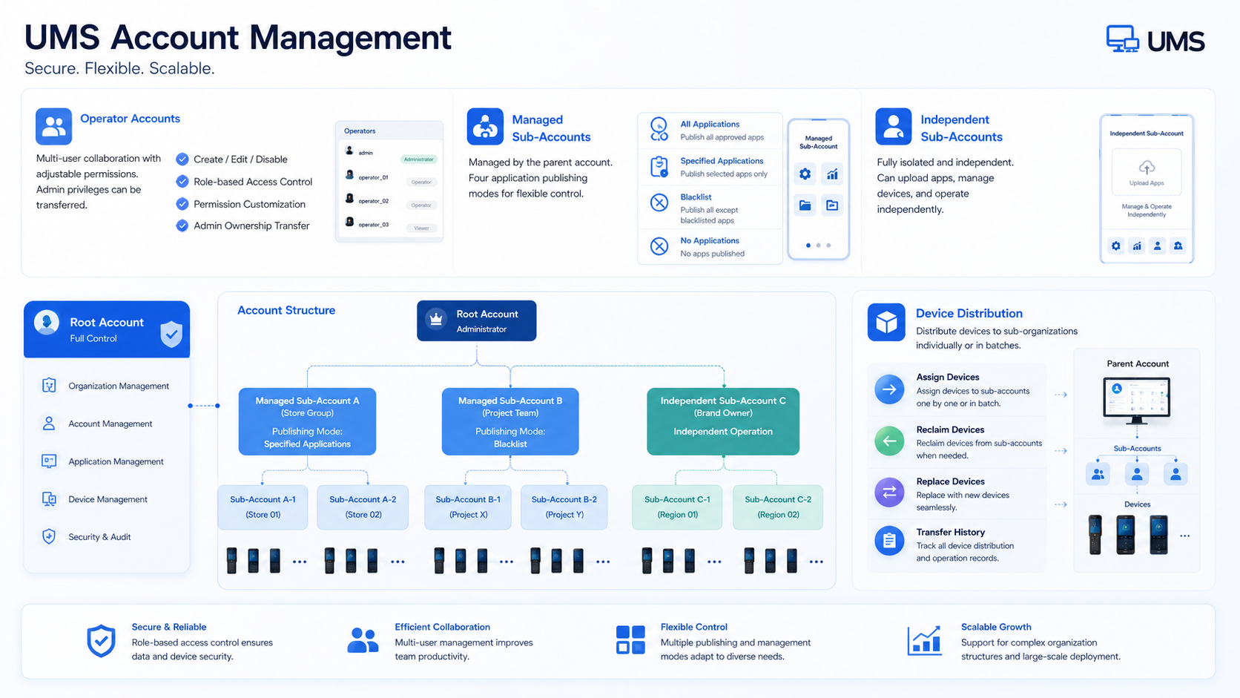Image resolution: width=1240 pixels, height=698 pixels.
Task: Click the Replace Devices swap icon
Action: (889, 492)
